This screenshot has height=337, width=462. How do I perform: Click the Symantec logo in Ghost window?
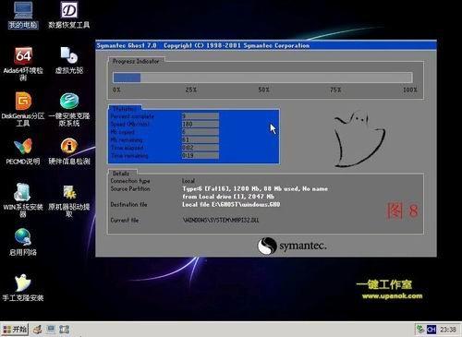coord(292,246)
